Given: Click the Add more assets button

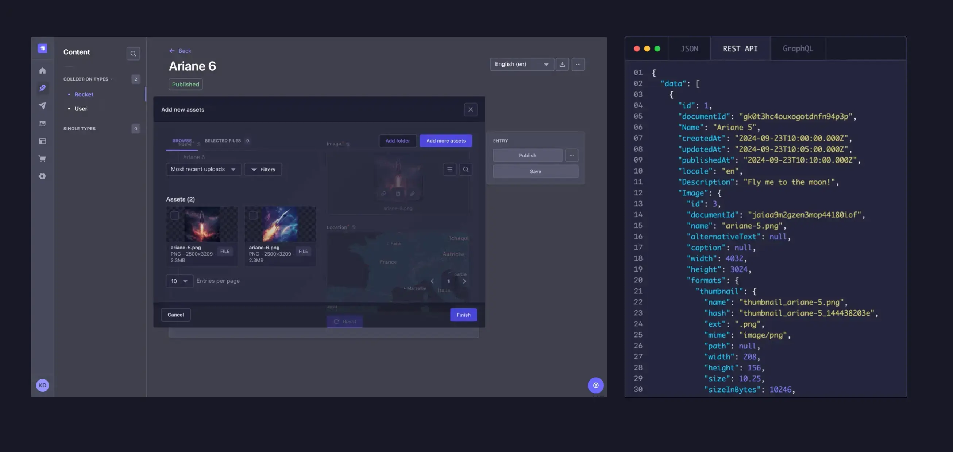Looking at the screenshot, I should pyautogui.click(x=446, y=141).
